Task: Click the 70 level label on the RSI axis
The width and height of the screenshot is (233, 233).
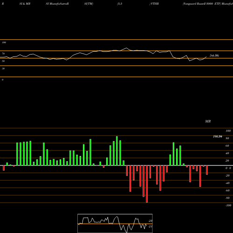Action: pyautogui.click(x=3, y=54)
